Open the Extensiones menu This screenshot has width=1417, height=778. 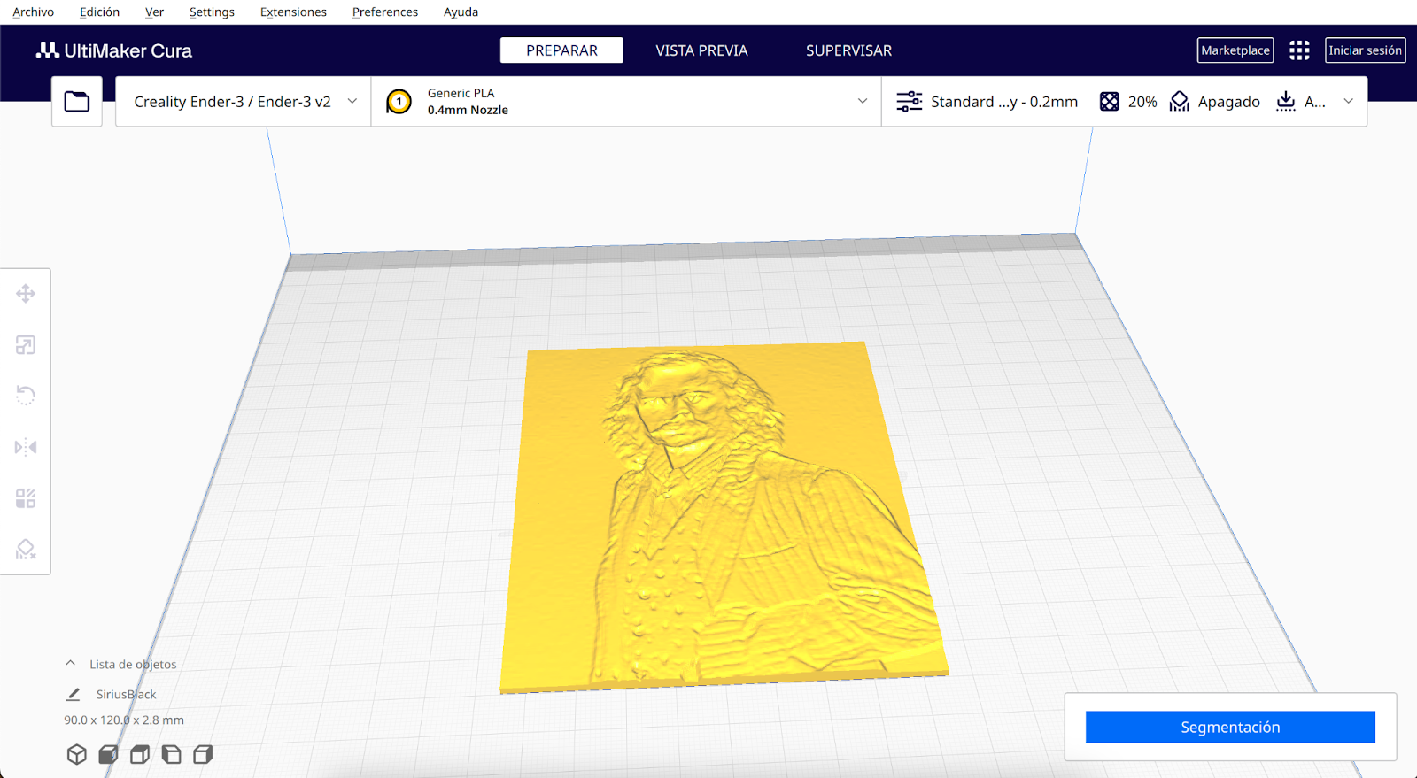[293, 12]
